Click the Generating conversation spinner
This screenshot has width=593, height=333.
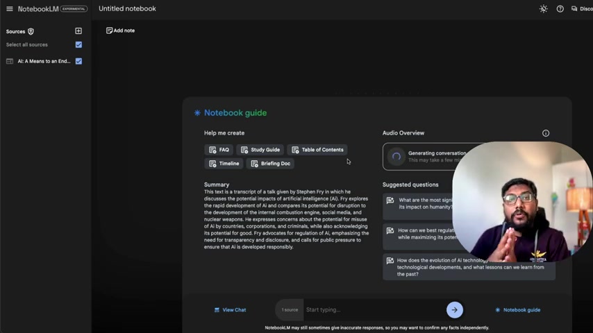396,157
